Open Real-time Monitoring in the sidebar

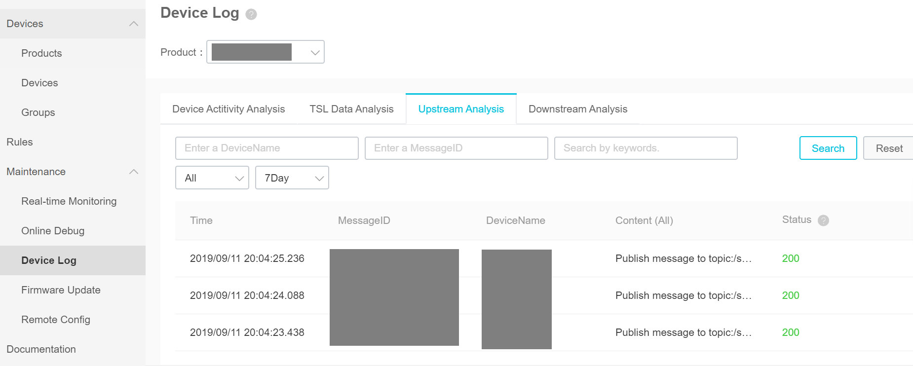point(69,201)
